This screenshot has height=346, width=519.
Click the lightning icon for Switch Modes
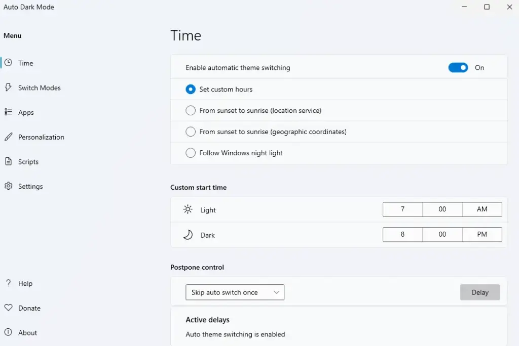pos(8,87)
